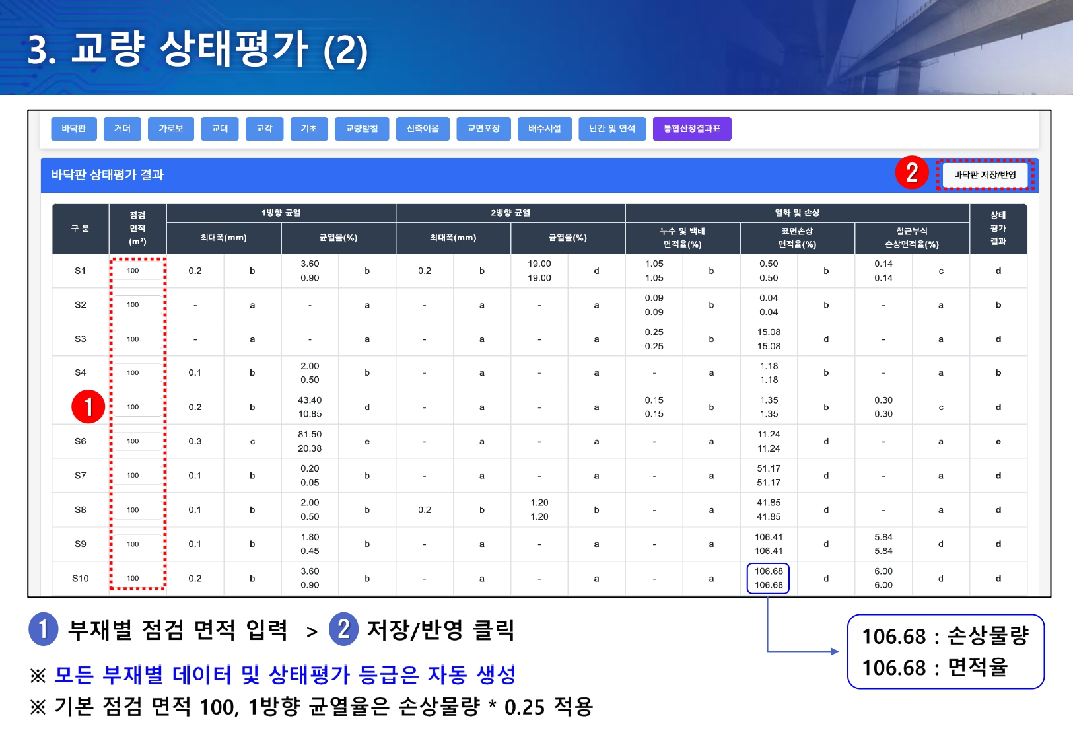Click the 바닥판 저장/반영 button
This screenshot has height=743, width=1073.
985,175
